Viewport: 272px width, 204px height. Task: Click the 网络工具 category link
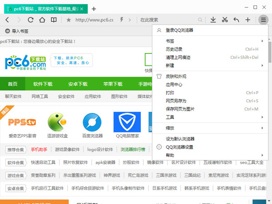tap(40, 97)
